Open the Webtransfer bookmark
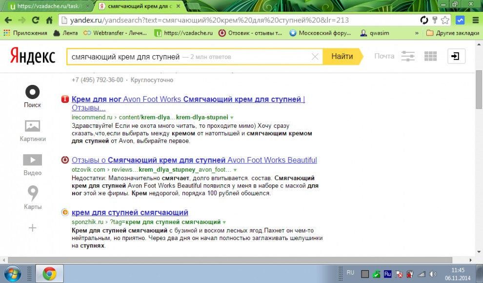The width and height of the screenshot is (483, 283). pyautogui.click(x=115, y=33)
